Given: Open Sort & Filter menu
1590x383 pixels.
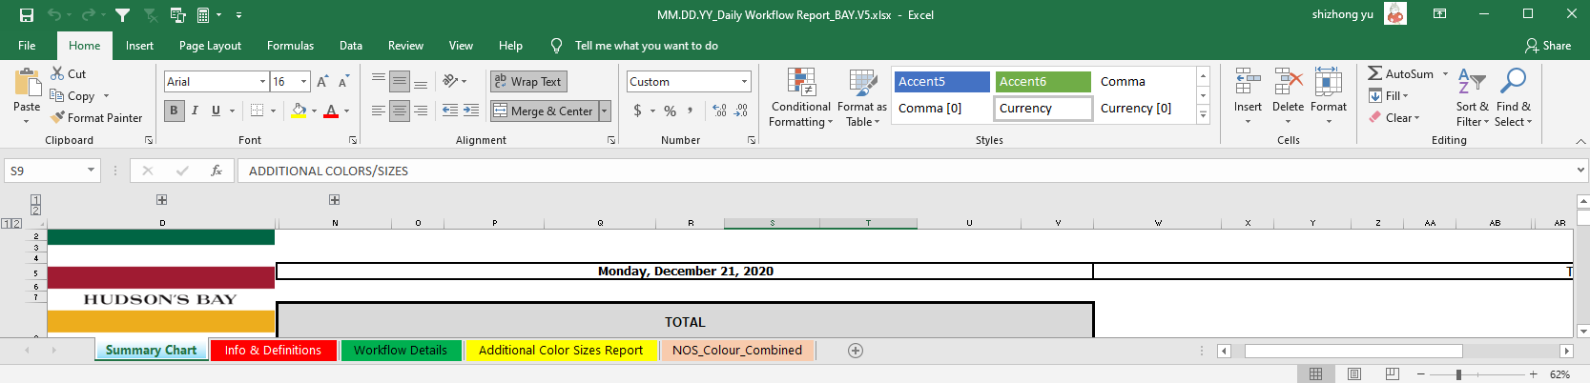Looking at the screenshot, I should pyautogui.click(x=1472, y=97).
